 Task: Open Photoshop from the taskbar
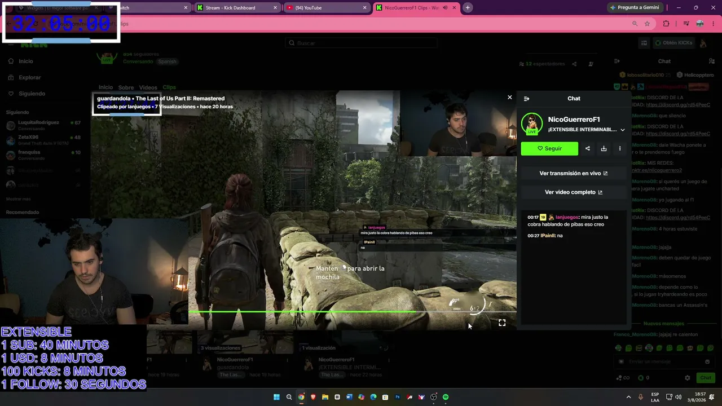(398, 397)
